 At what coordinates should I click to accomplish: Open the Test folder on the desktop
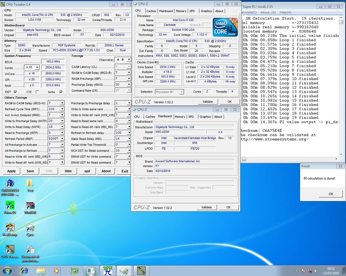(x=30, y=185)
